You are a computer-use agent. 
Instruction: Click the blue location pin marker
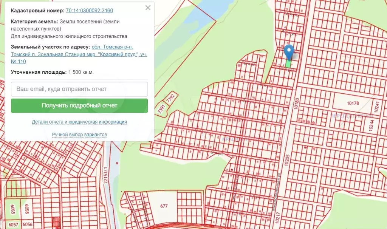[x=289, y=51]
